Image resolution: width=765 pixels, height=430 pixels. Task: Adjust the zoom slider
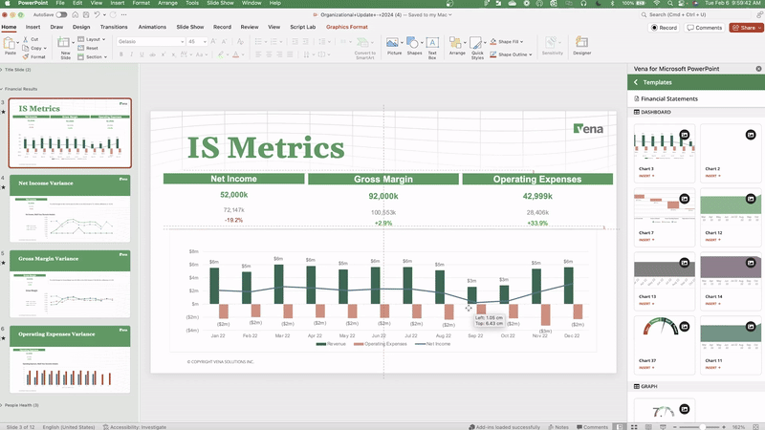tap(703, 427)
